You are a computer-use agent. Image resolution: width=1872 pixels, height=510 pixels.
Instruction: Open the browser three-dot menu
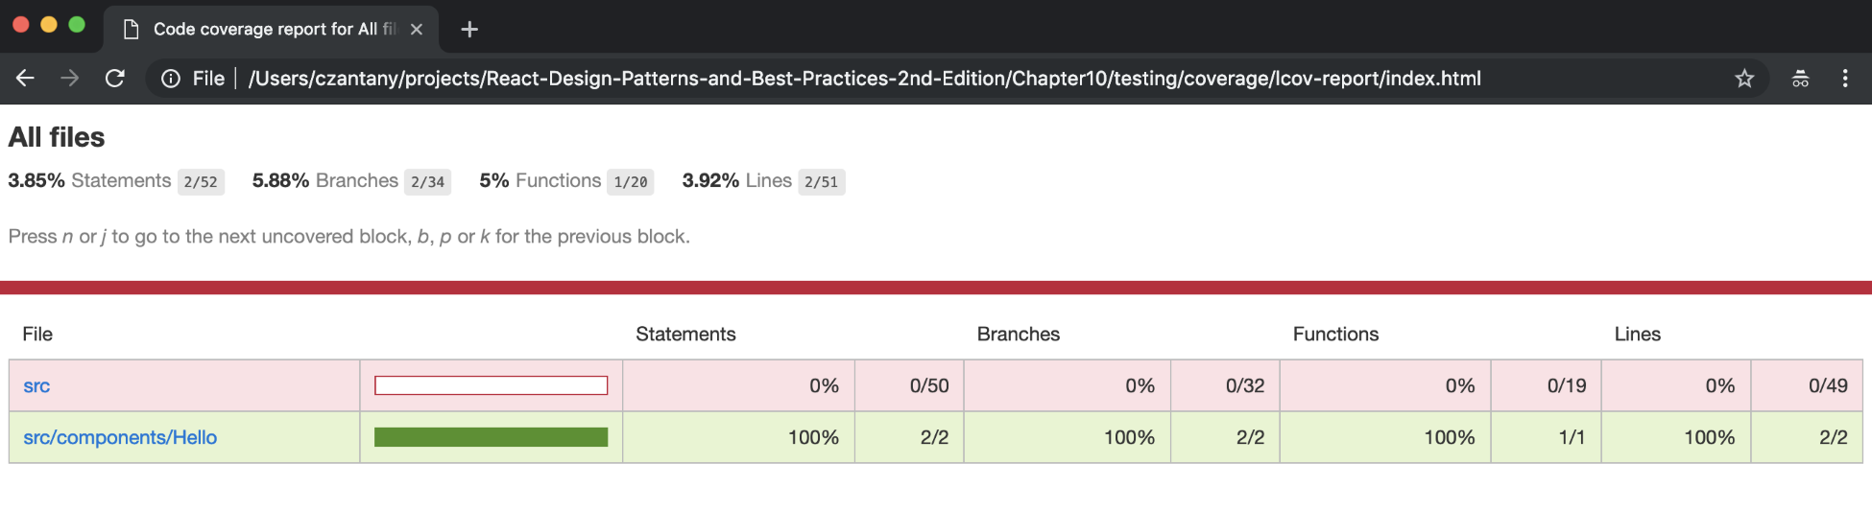pos(1845,79)
